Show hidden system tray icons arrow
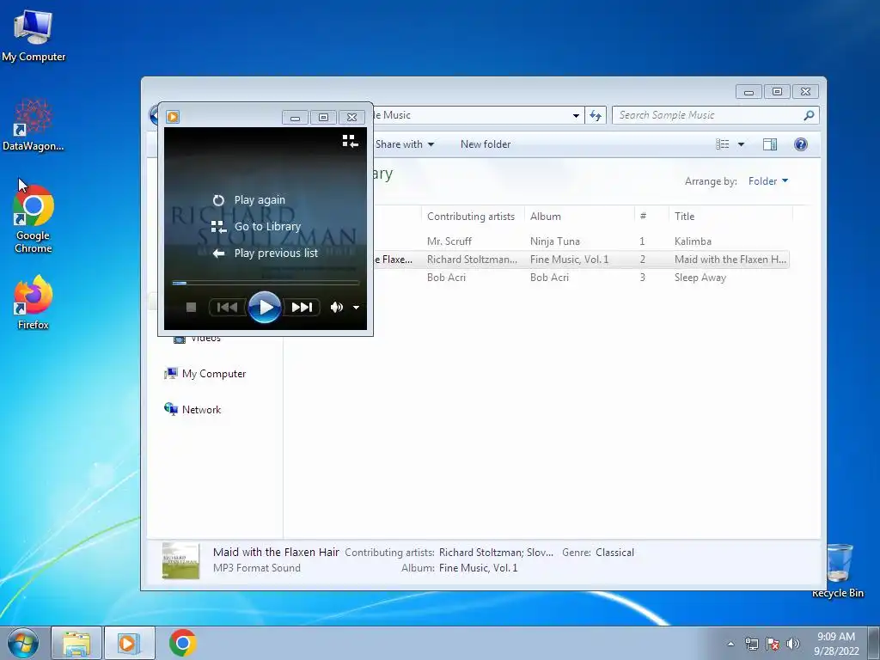Screen dimensions: 880x660 click(730, 644)
